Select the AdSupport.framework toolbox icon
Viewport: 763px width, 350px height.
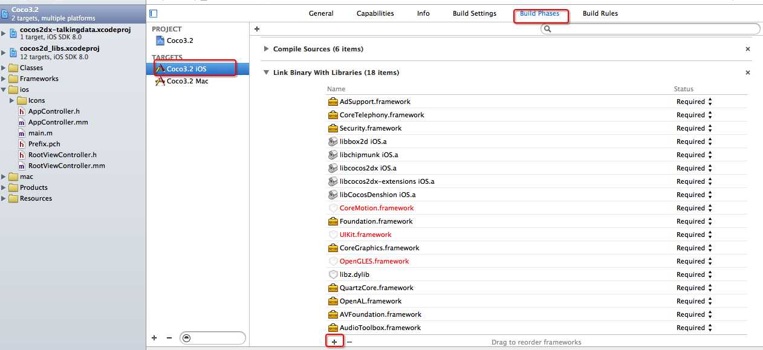[333, 102]
